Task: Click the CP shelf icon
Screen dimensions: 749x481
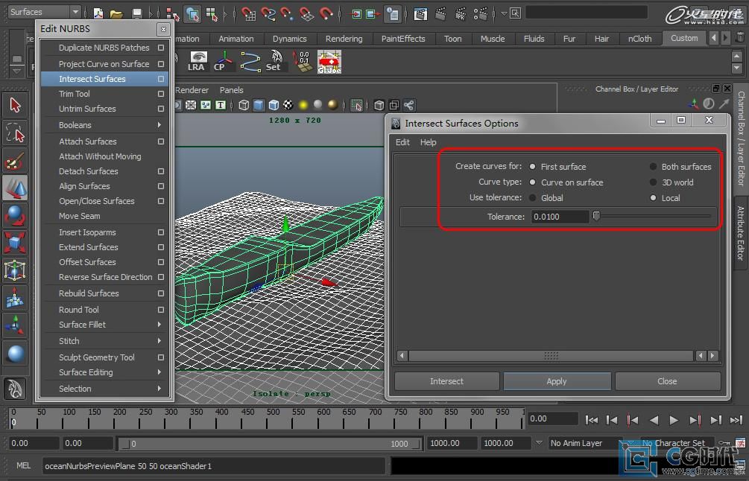Action: (223, 62)
